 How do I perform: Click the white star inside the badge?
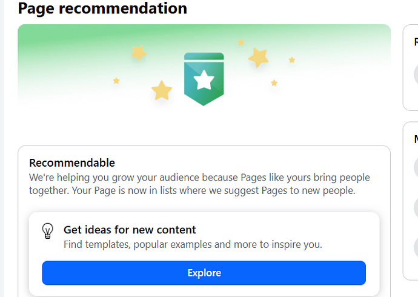[x=204, y=80]
